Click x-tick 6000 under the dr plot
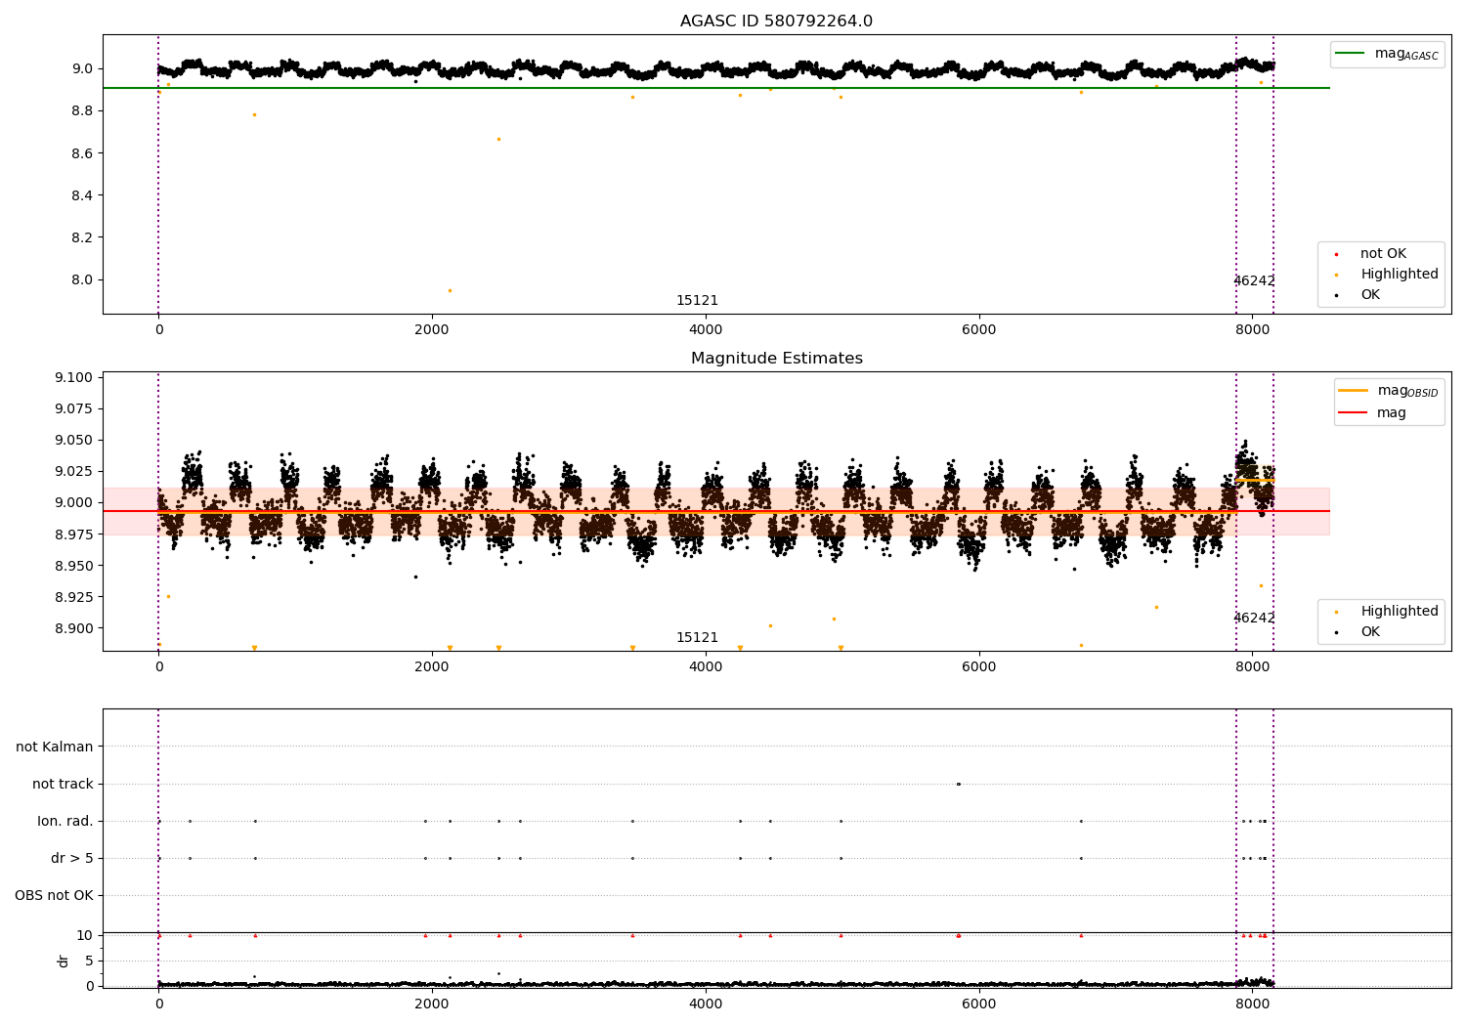The height and width of the screenshot is (1026, 1466). point(978,1005)
